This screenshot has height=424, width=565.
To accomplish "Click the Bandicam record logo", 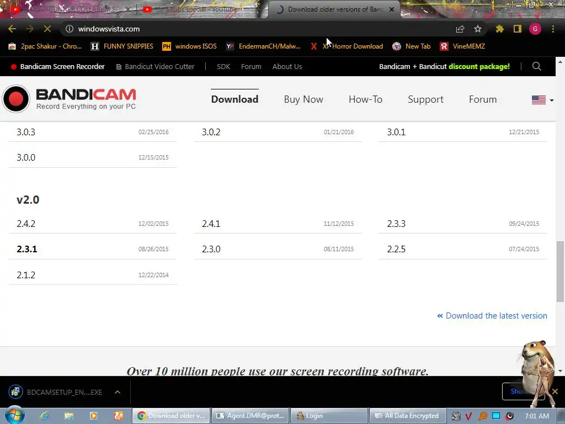I will [x=16, y=98].
